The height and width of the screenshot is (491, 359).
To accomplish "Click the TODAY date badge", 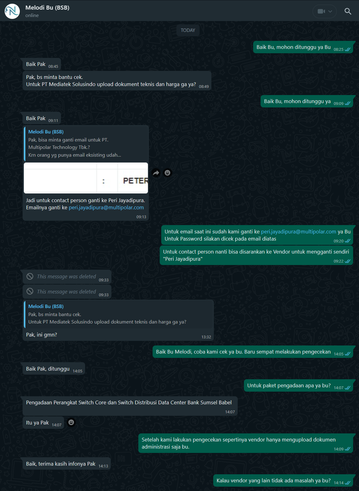I will [188, 30].
